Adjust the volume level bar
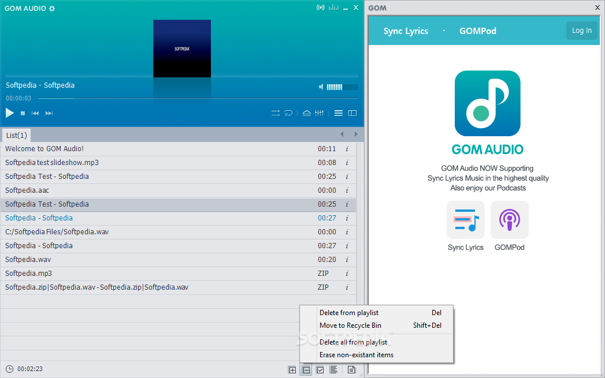 click(342, 87)
